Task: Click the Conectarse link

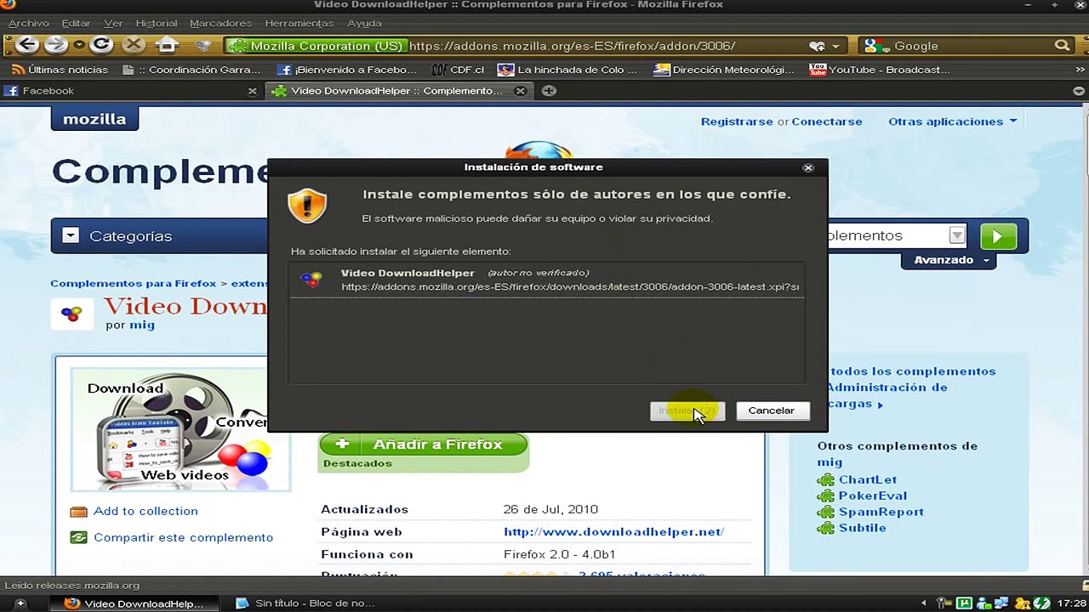Action: (x=827, y=122)
